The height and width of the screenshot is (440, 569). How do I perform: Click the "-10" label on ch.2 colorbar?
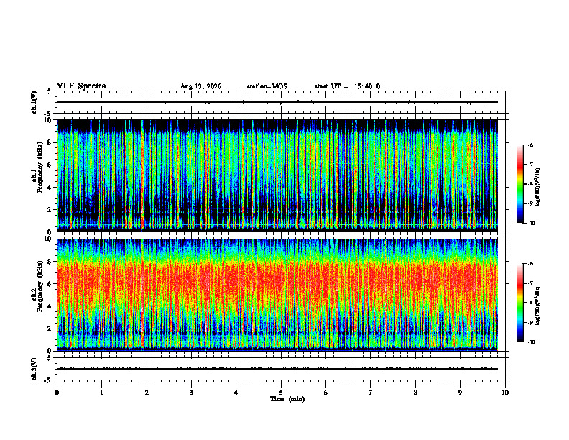[x=531, y=342]
